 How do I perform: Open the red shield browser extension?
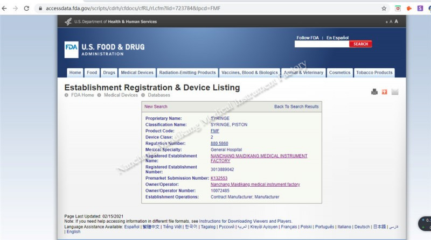(x=398, y=9)
